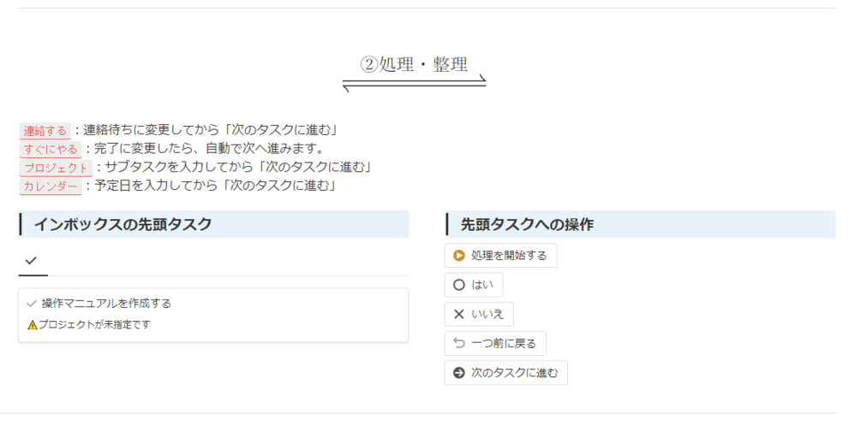The height and width of the screenshot is (426, 861).
Task: Open the 操作マニュアルを作成する task card
Action: 213,316
